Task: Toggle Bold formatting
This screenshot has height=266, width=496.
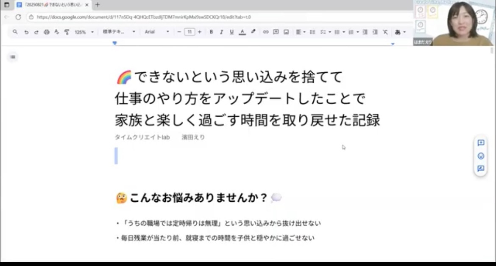Action: coord(211,32)
